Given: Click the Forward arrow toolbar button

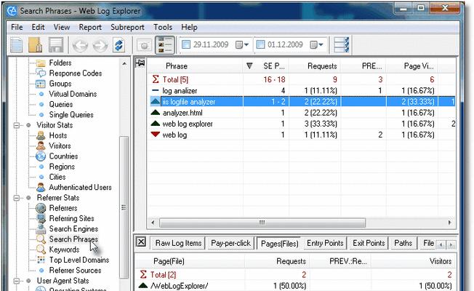Looking at the screenshot, I should pyautogui.click(x=100, y=45).
